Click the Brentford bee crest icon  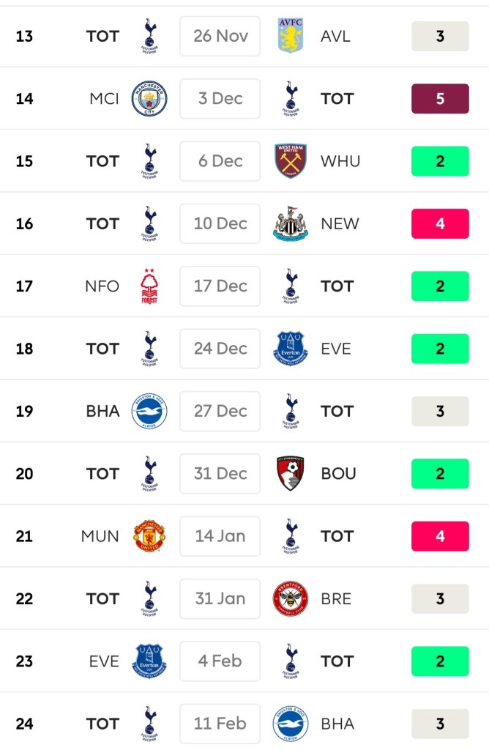coord(291,598)
